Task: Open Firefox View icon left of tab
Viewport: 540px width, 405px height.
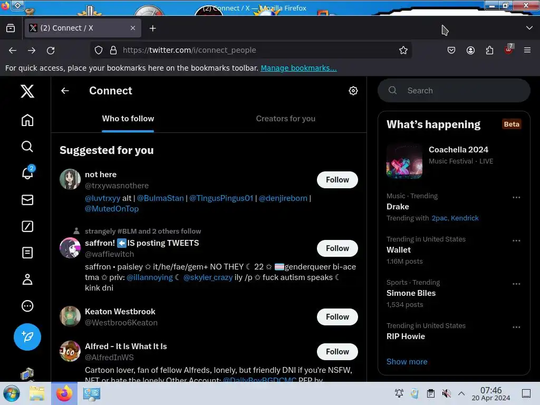Action: [11, 28]
